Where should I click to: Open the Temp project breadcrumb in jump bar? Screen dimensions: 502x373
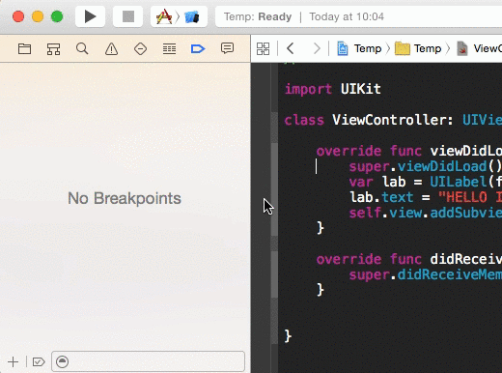pyautogui.click(x=359, y=48)
